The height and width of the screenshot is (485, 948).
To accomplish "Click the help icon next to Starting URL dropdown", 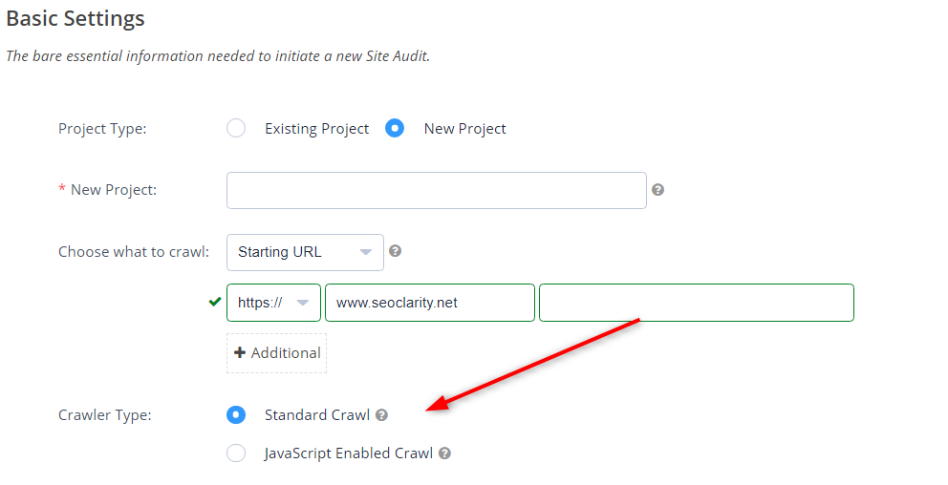I will pyautogui.click(x=395, y=251).
